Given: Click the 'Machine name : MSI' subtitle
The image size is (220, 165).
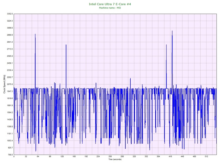Looking at the screenshot, I should pyautogui.click(x=110, y=8).
